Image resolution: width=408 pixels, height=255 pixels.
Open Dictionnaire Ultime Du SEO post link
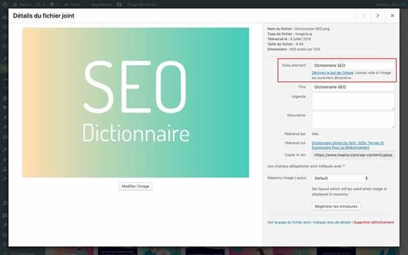point(348,145)
